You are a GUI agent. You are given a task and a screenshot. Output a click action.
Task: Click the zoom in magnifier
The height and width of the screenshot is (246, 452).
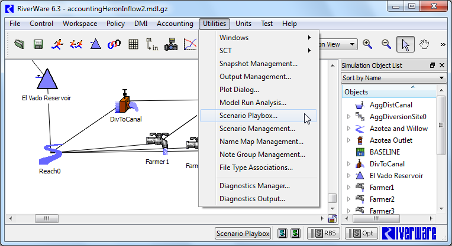[x=367, y=44]
